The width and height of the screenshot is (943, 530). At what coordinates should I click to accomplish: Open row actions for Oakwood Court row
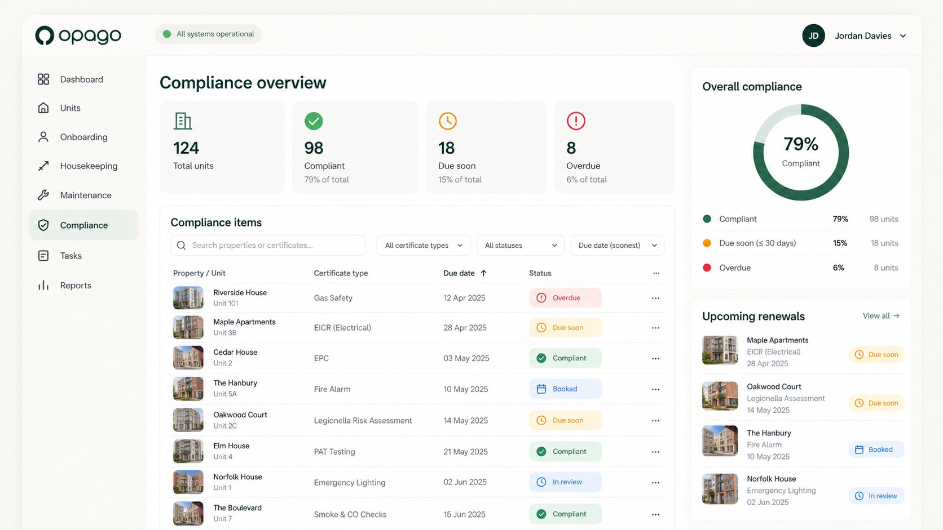click(x=655, y=421)
